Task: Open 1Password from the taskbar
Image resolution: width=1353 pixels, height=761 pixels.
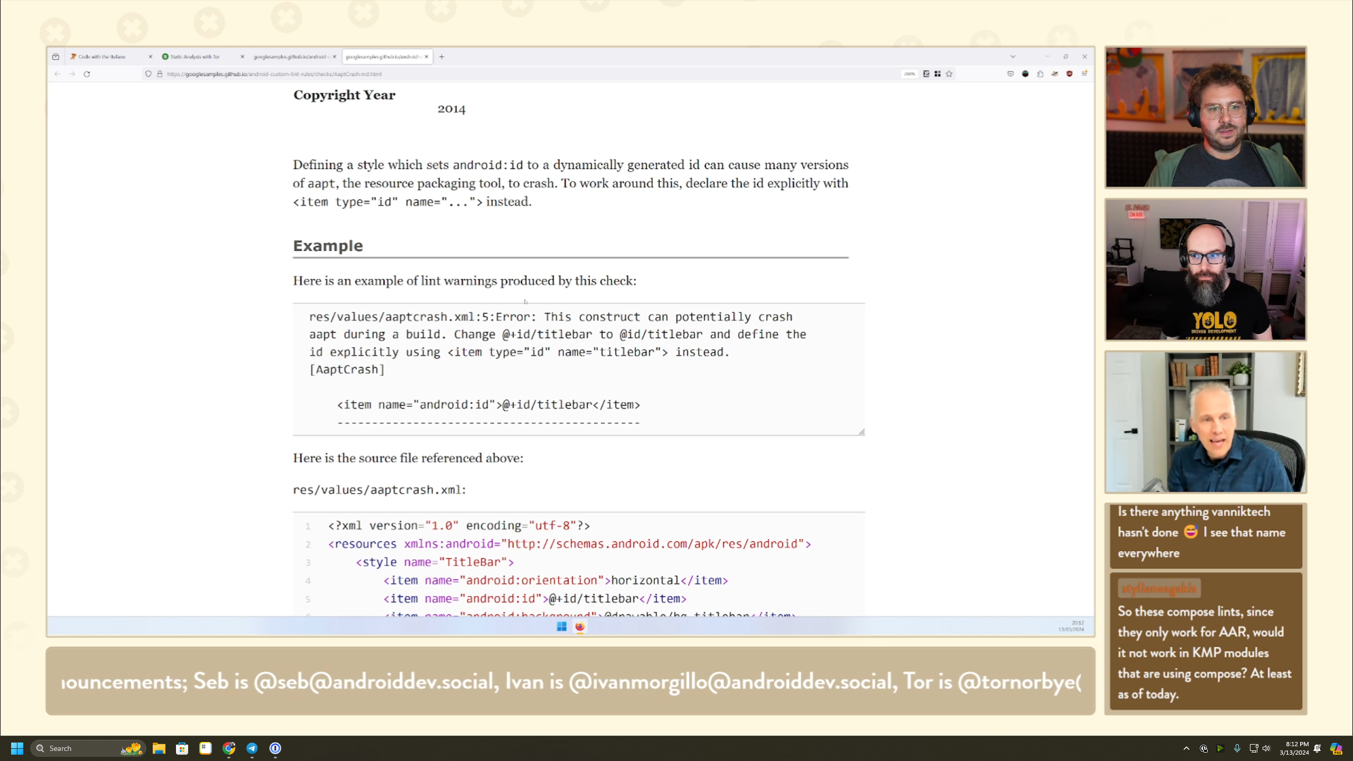Action: click(x=275, y=748)
